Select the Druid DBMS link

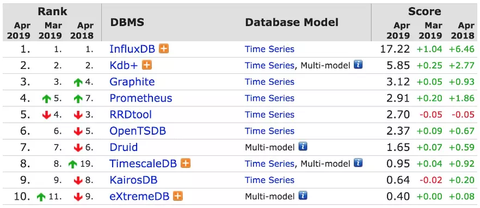pyautogui.click(x=124, y=148)
